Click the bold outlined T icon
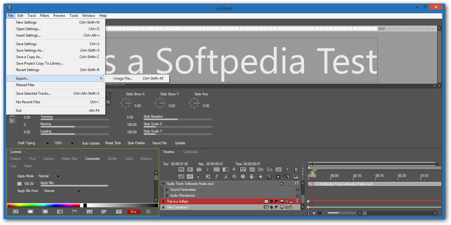Image resolution: width=451 pixels, height=225 pixels. 296,170
